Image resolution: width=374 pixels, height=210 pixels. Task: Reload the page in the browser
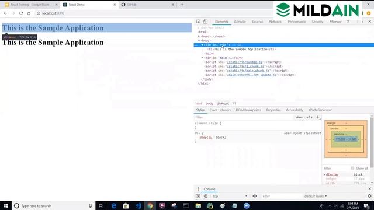point(21,13)
